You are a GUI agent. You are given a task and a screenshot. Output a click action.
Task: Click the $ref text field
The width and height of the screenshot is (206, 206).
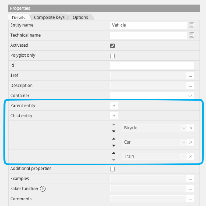[148, 76]
